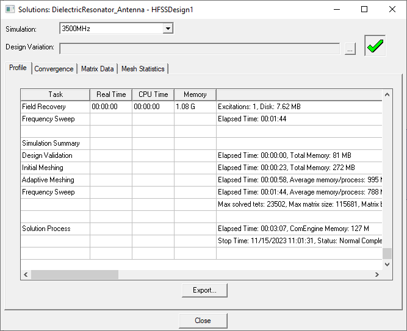Switch to the Profile tab
The height and width of the screenshot is (331, 407).
point(18,68)
